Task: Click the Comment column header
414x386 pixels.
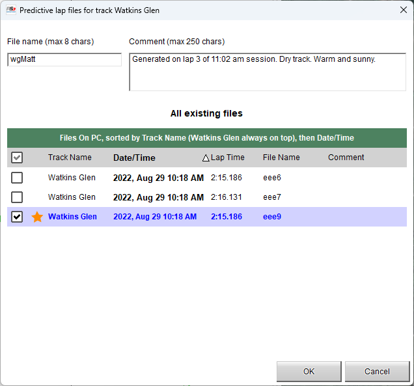Action: coord(346,158)
